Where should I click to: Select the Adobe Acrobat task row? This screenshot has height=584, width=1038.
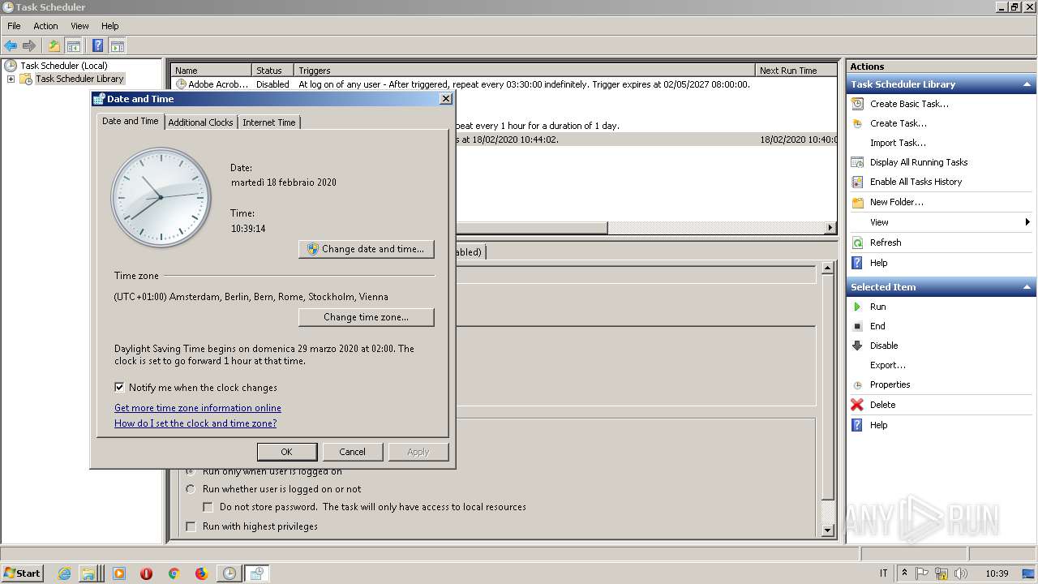(504, 84)
